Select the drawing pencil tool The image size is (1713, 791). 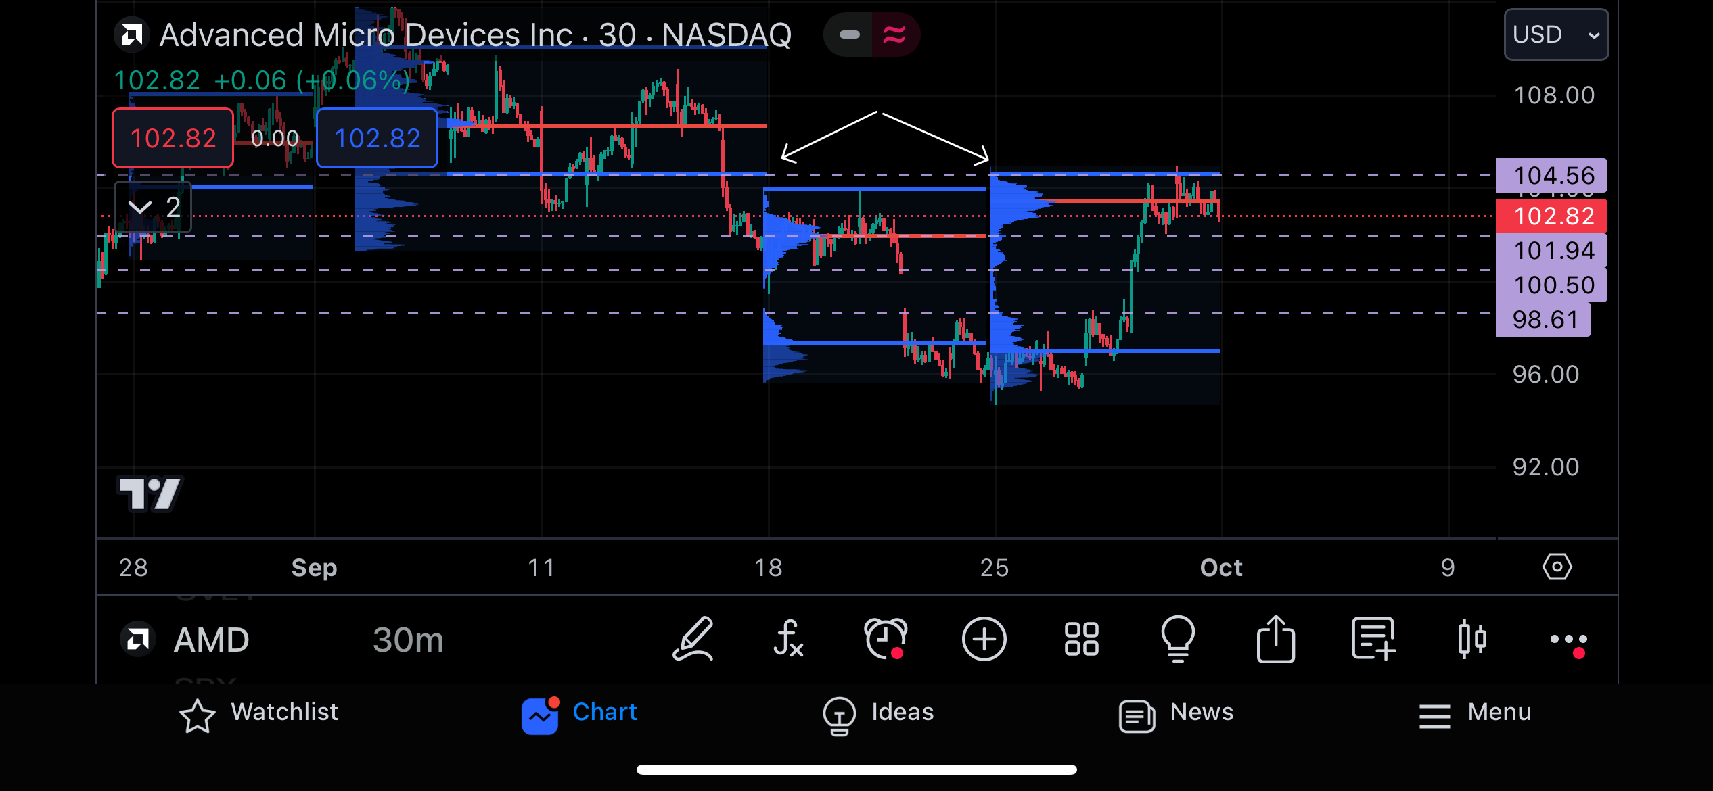pyautogui.click(x=693, y=639)
